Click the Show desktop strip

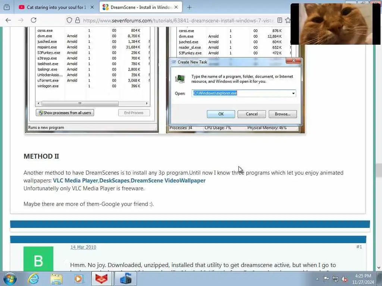pyautogui.click(x=380, y=279)
